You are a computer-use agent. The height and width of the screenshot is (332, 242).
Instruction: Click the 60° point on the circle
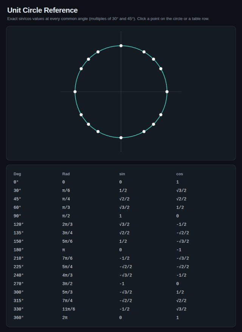144,52
